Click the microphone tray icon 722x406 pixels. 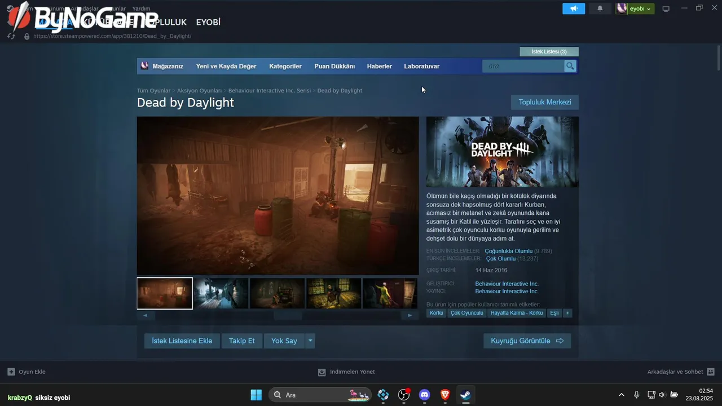tap(636, 395)
